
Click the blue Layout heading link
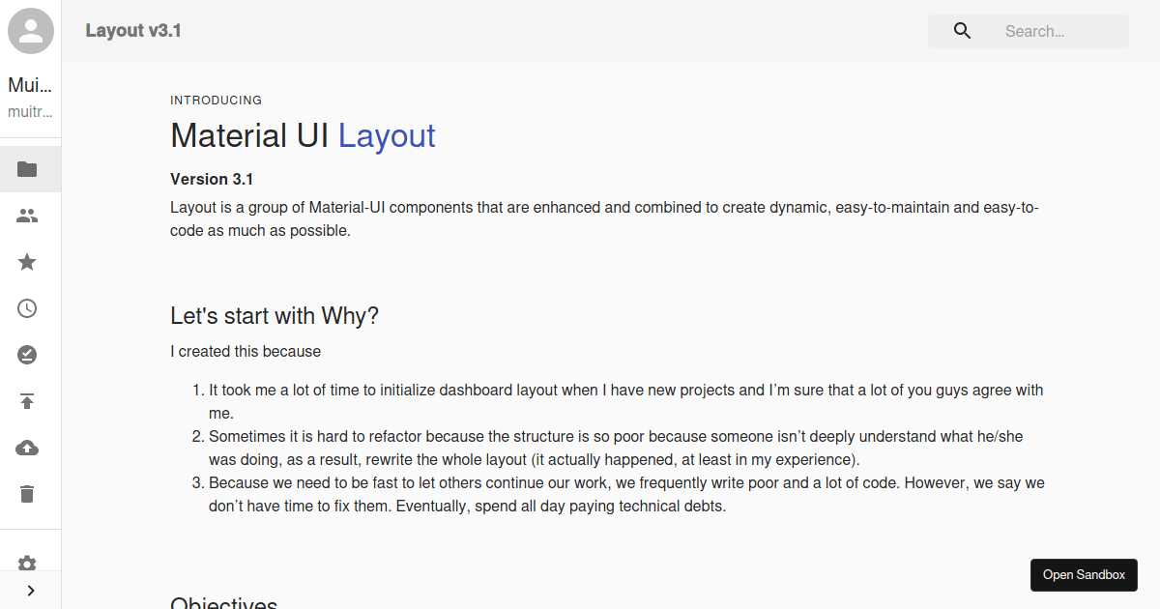[x=387, y=135]
